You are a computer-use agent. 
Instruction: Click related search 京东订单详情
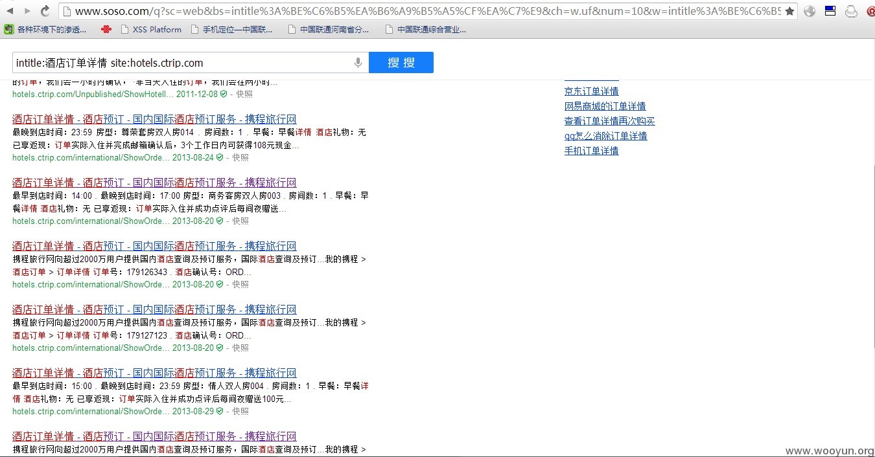(591, 91)
